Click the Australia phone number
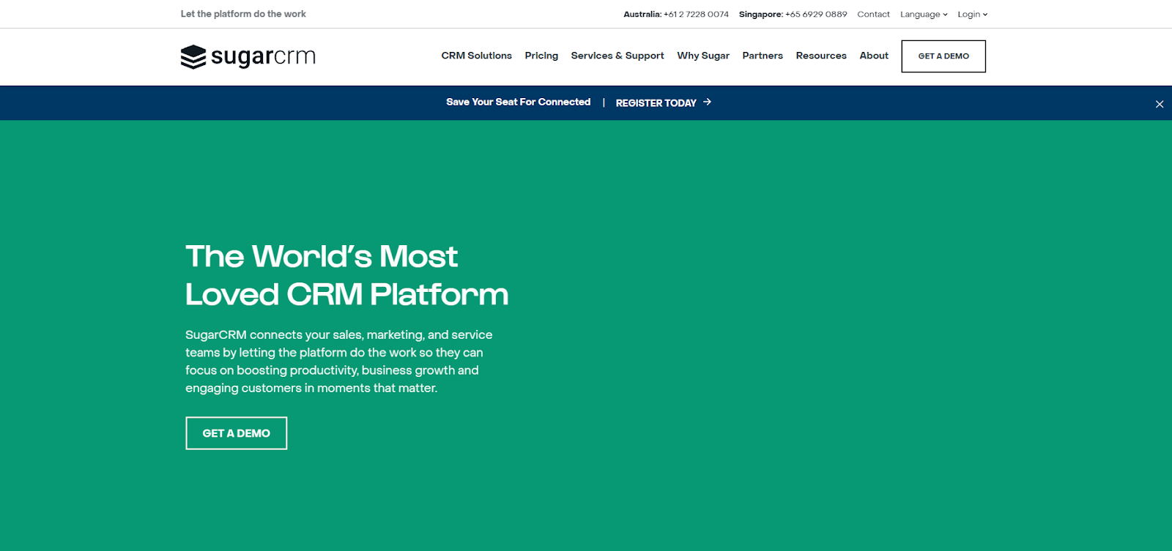Viewport: 1172px width, 551px height. coord(696,14)
